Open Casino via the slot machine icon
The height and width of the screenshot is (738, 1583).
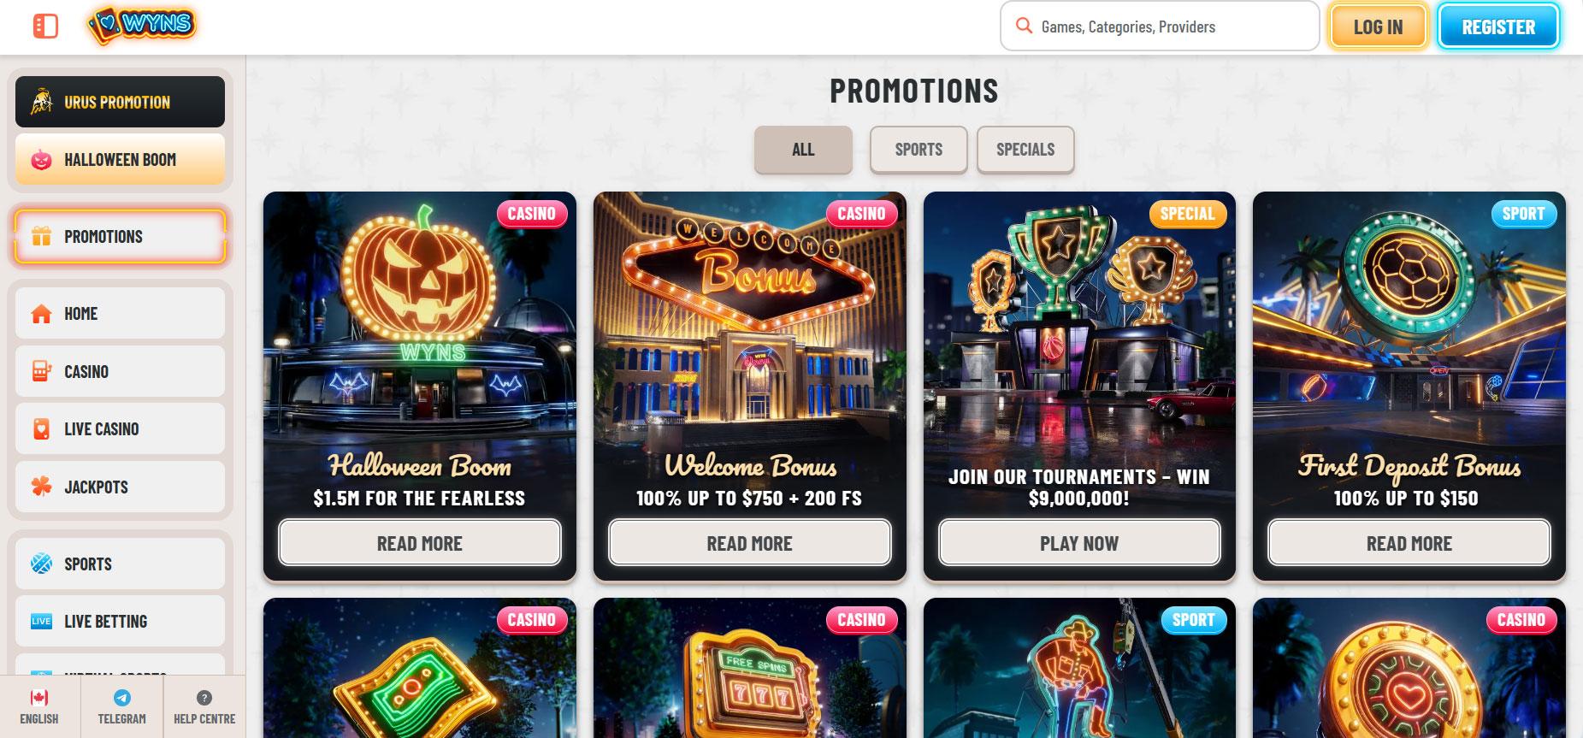[x=41, y=371]
